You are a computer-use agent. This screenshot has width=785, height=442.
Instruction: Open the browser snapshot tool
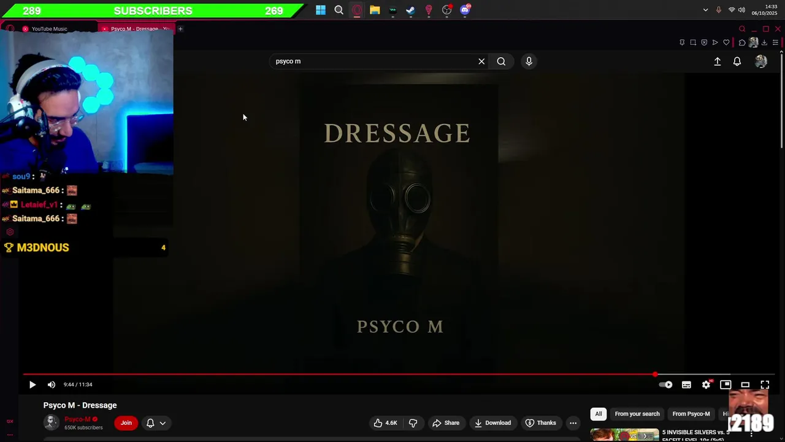(x=693, y=42)
